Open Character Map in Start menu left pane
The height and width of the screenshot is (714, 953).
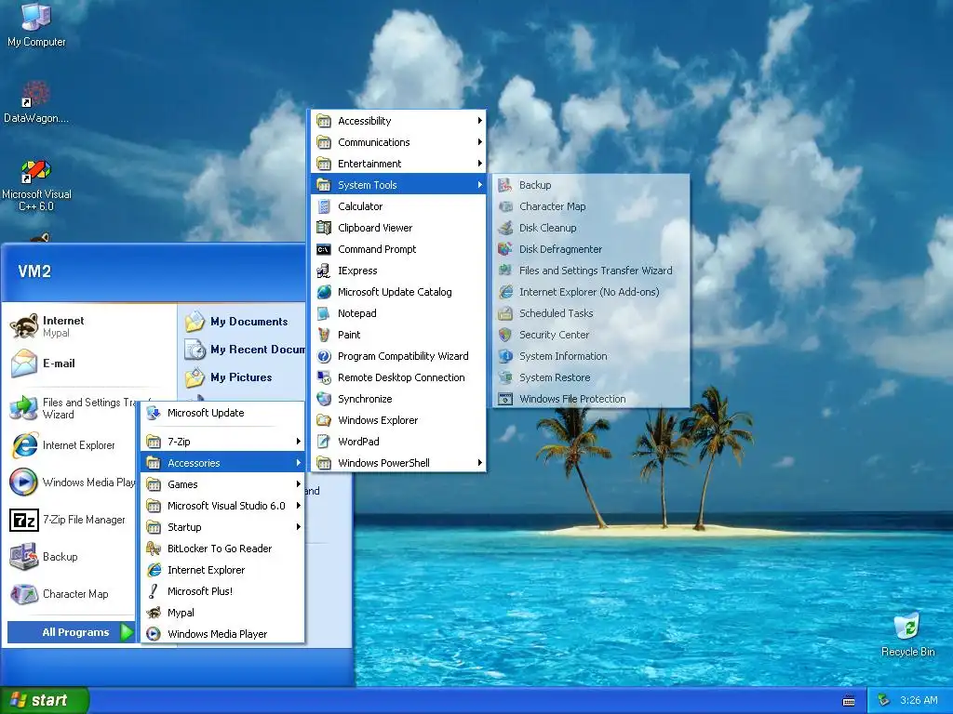(72, 594)
